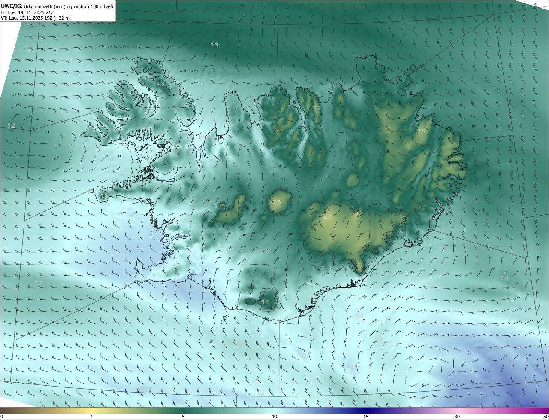549x420 pixels.
Task: Click the '3.2' value in north Iceland
Action: (317, 109)
